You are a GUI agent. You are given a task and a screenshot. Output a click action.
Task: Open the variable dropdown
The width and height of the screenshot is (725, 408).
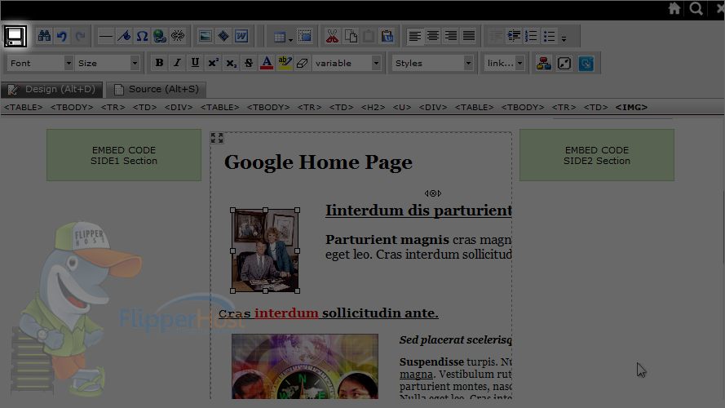point(347,63)
